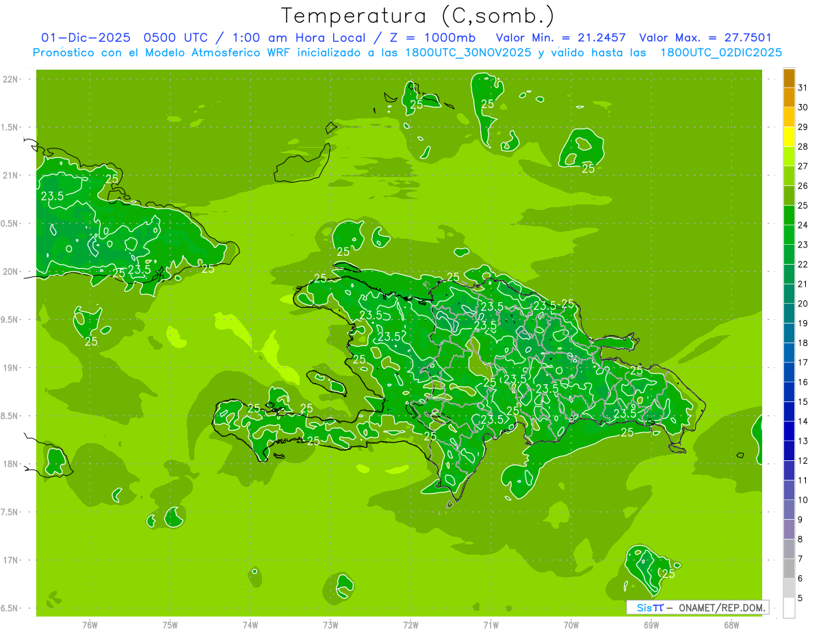The height and width of the screenshot is (634, 821).
Task: Pick the legend swatch between 20 and 21
Action: (789, 293)
